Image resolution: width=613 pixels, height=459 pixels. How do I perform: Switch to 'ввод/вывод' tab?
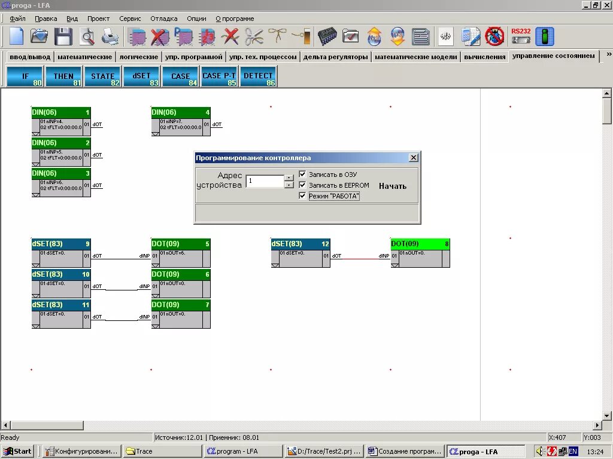click(x=30, y=57)
